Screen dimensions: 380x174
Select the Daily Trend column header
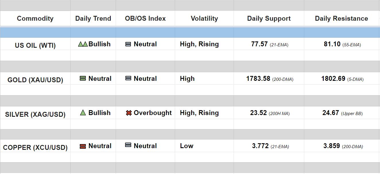pyautogui.click(x=93, y=19)
